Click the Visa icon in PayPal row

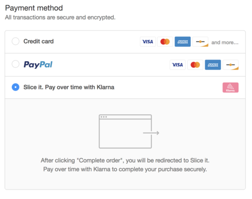177,65
